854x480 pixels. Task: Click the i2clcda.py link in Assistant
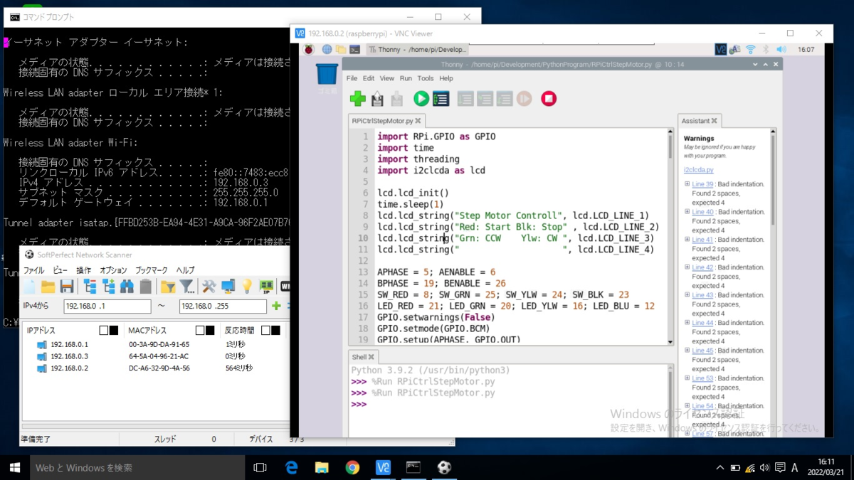pyautogui.click(x=699, y=170)
